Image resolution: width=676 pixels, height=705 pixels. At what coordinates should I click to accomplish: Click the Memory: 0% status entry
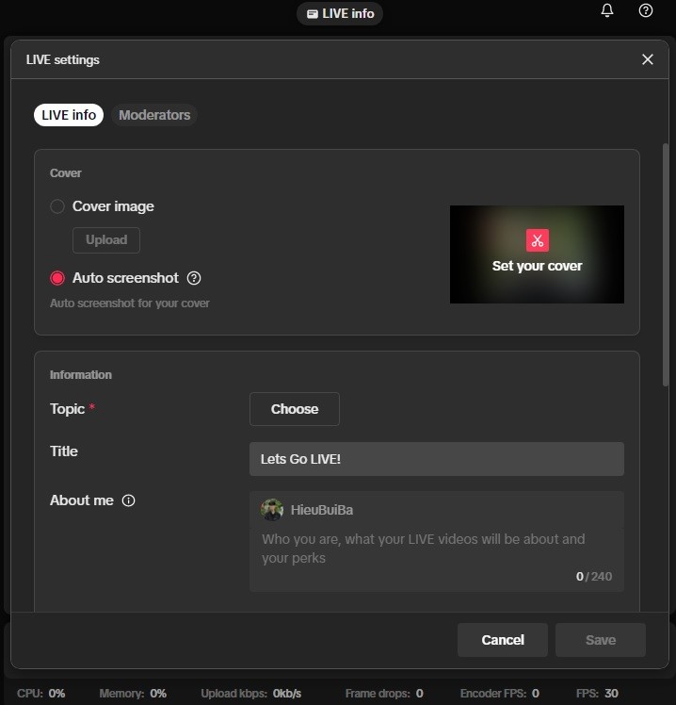(133, 694)
